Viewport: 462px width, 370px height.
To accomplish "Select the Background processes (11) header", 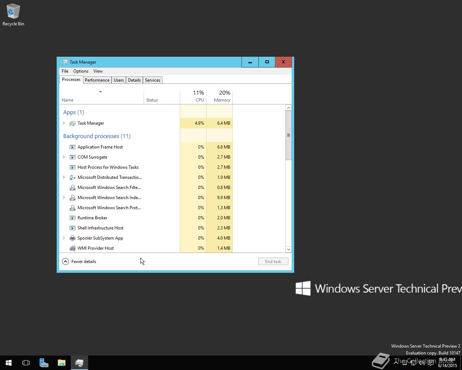I will (97, 136).
